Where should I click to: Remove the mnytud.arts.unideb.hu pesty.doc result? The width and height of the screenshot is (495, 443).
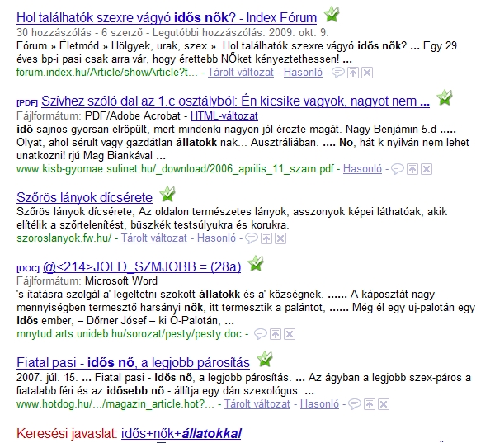click(x=290, y=334)
